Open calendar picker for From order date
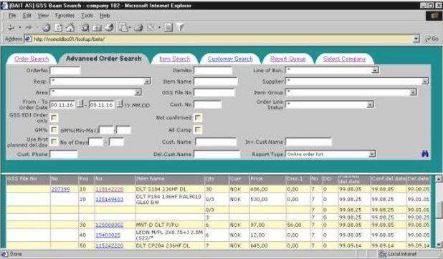Image resolution: width=443 pixels, height=259 pixels. 80,104
